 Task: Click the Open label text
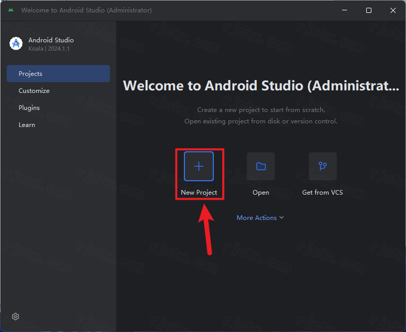[261, 193]
